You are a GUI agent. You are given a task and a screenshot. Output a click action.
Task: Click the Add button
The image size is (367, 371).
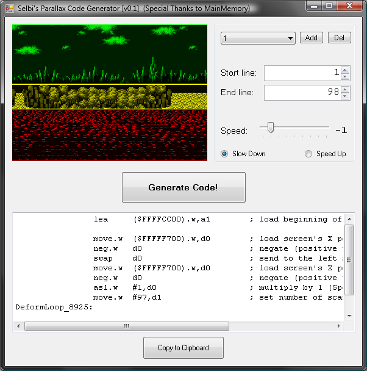pos(312,38)
